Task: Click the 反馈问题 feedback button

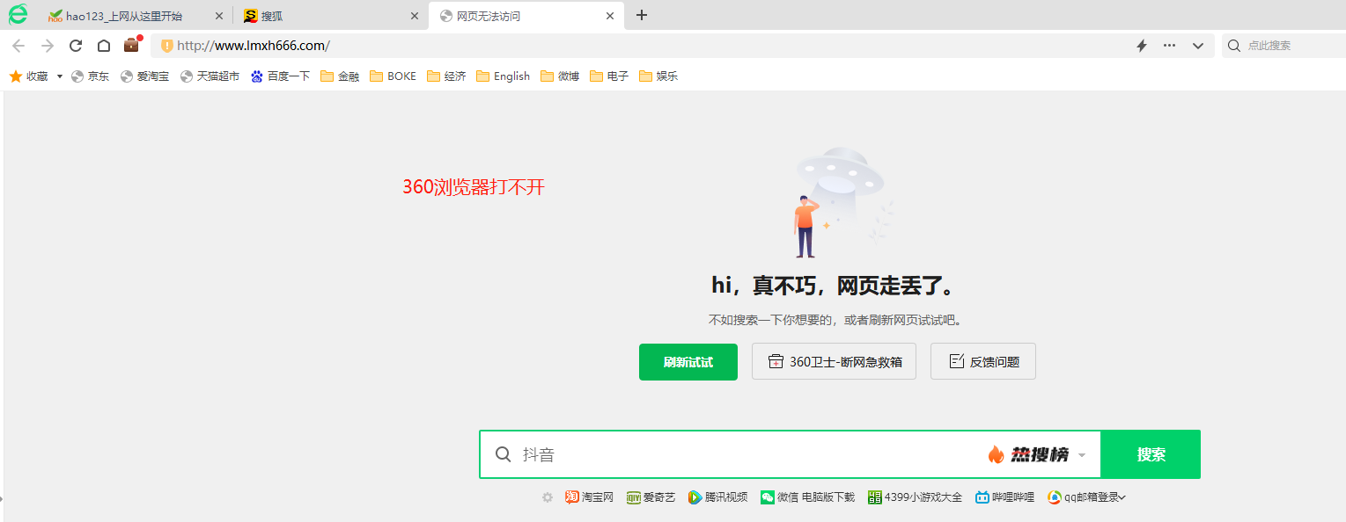Action: [982, 361]
